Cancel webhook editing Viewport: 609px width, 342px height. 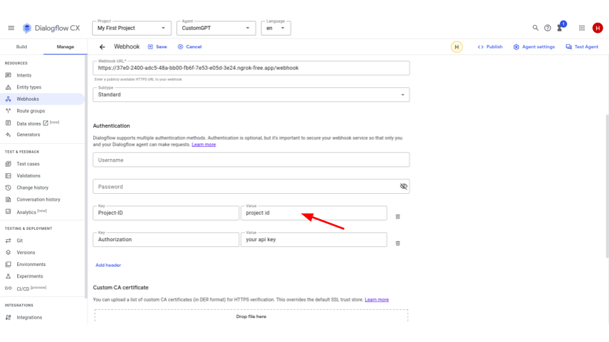190,47
